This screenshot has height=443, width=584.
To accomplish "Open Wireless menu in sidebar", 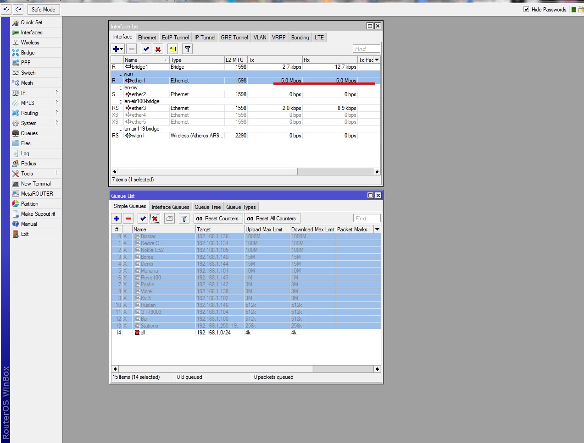I will click(x=36, y=43).
